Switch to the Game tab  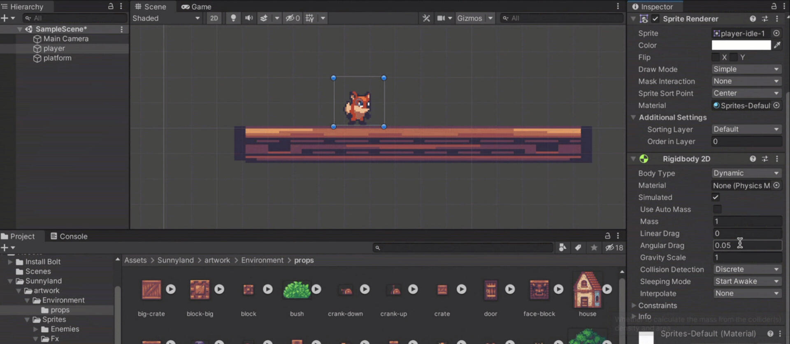[196, 7]
